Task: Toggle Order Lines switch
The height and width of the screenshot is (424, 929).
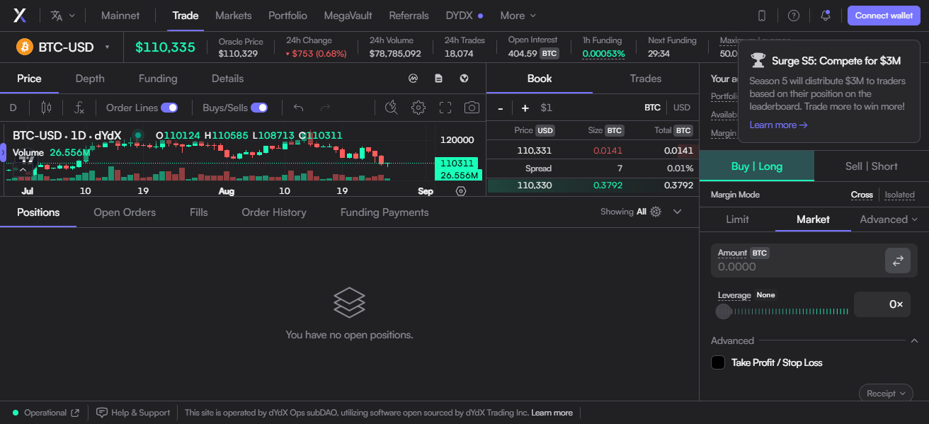Action: 169,108
